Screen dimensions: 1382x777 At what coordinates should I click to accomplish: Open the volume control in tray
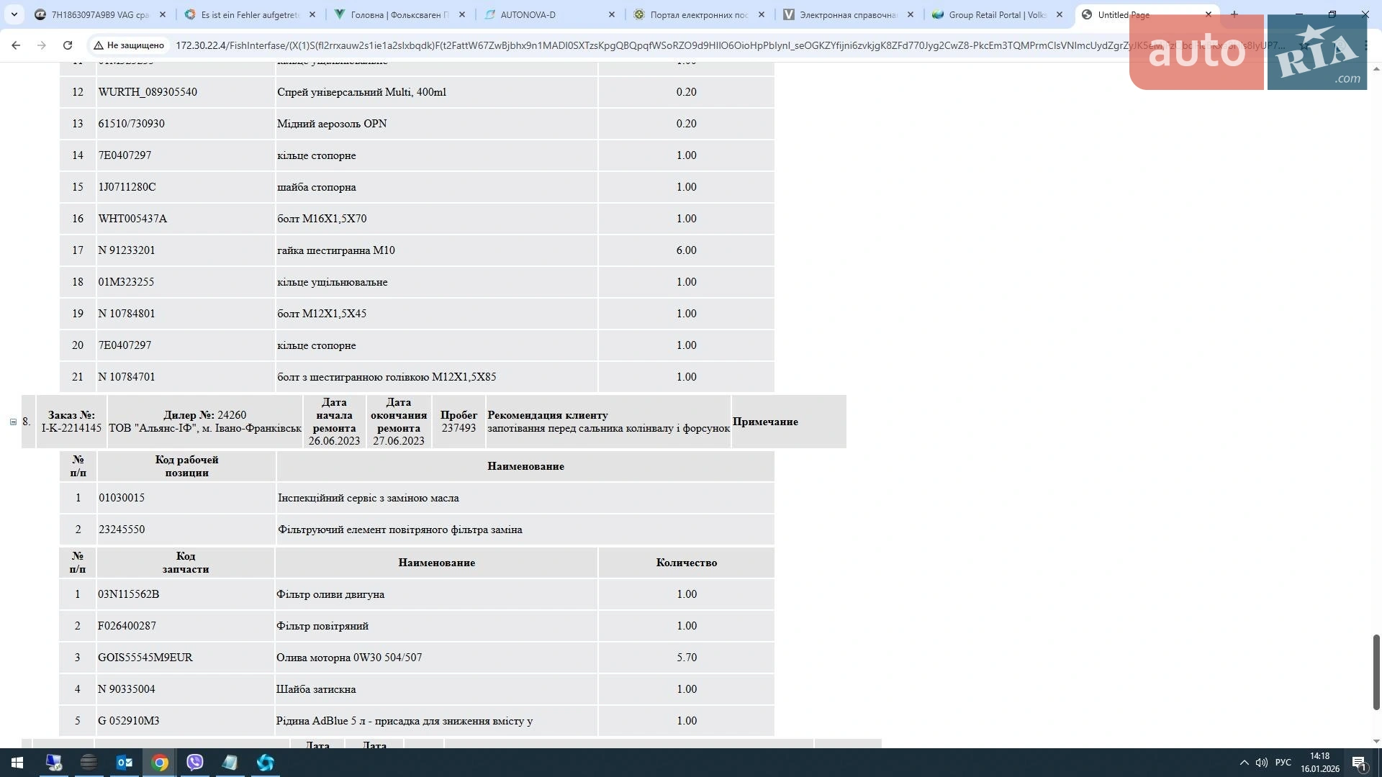(1262, 763)
